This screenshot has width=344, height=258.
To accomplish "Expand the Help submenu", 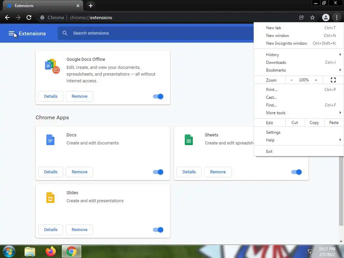I will point(299,140).
